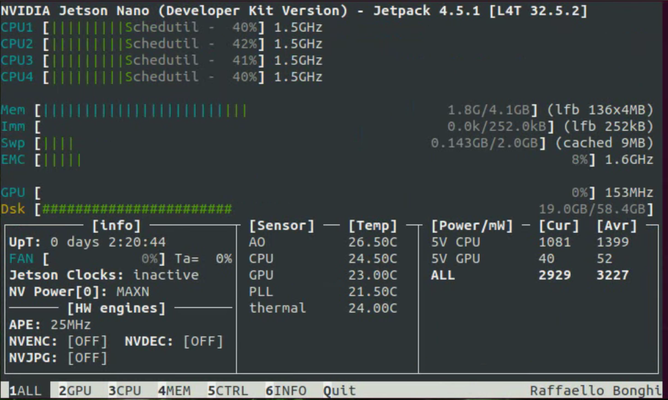The width and height of the screenshot is (668, 400).
Task: Click the [Temp] column header
Action: coord(373,226)
